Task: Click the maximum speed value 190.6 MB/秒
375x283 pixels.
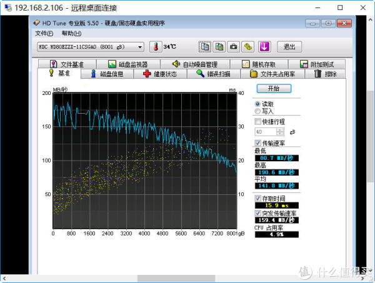Action: pyautogui.click(x=277, y=172)
